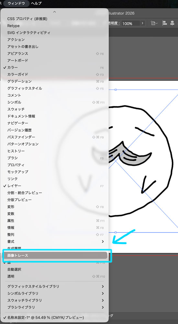Open the ナビゲーター panel
This screenshot has height=324, width=178.
click(x=54, y=123)
